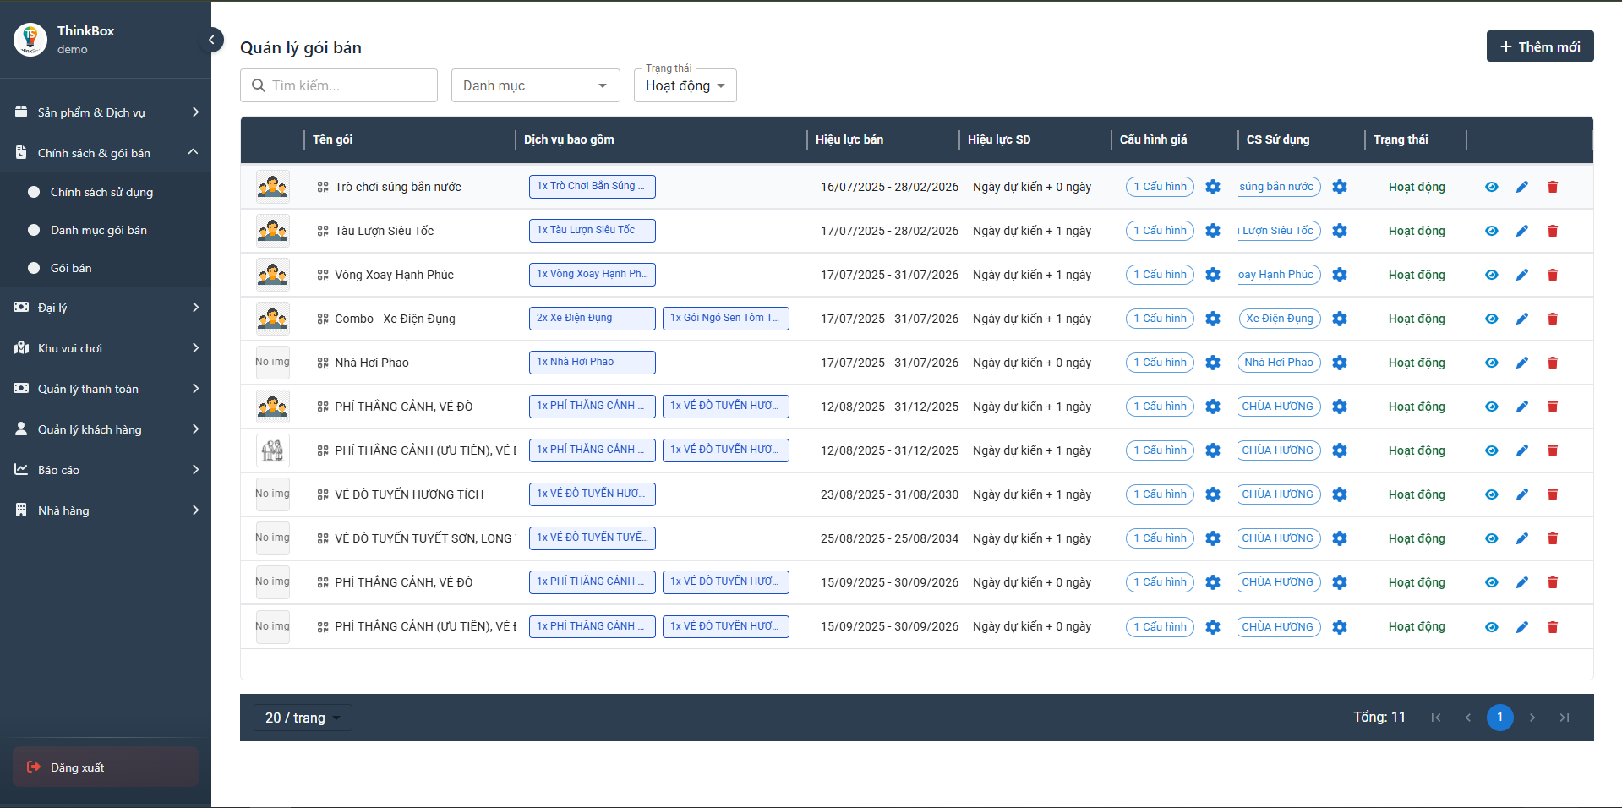1622x808 pixels.
Task: Click the Thêm mới button
Action: [x=1539, y=46]
